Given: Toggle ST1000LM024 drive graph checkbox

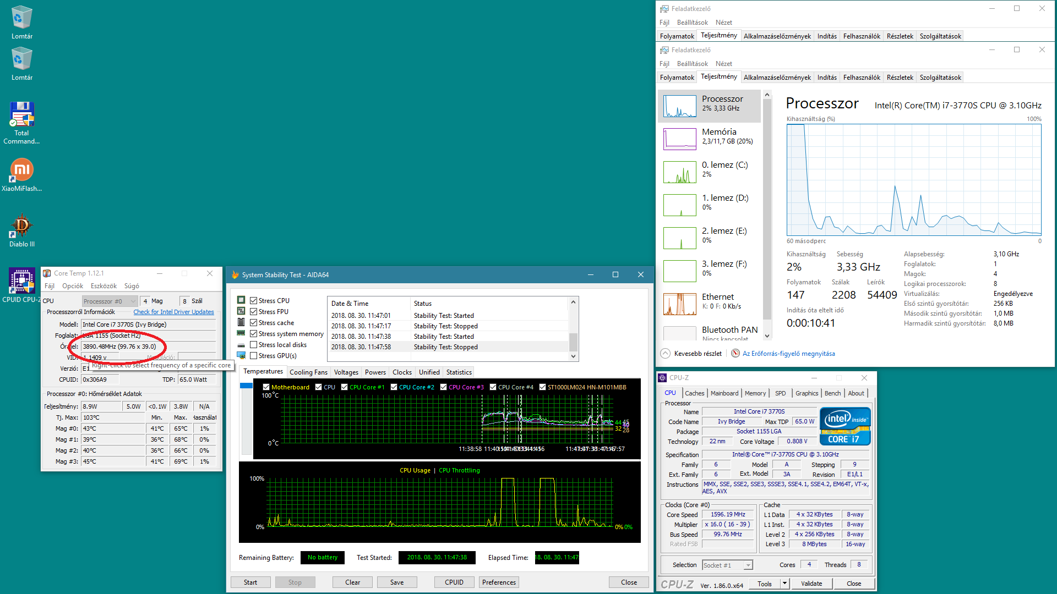Looking at the screenshot, I should [x=543, y=387].
